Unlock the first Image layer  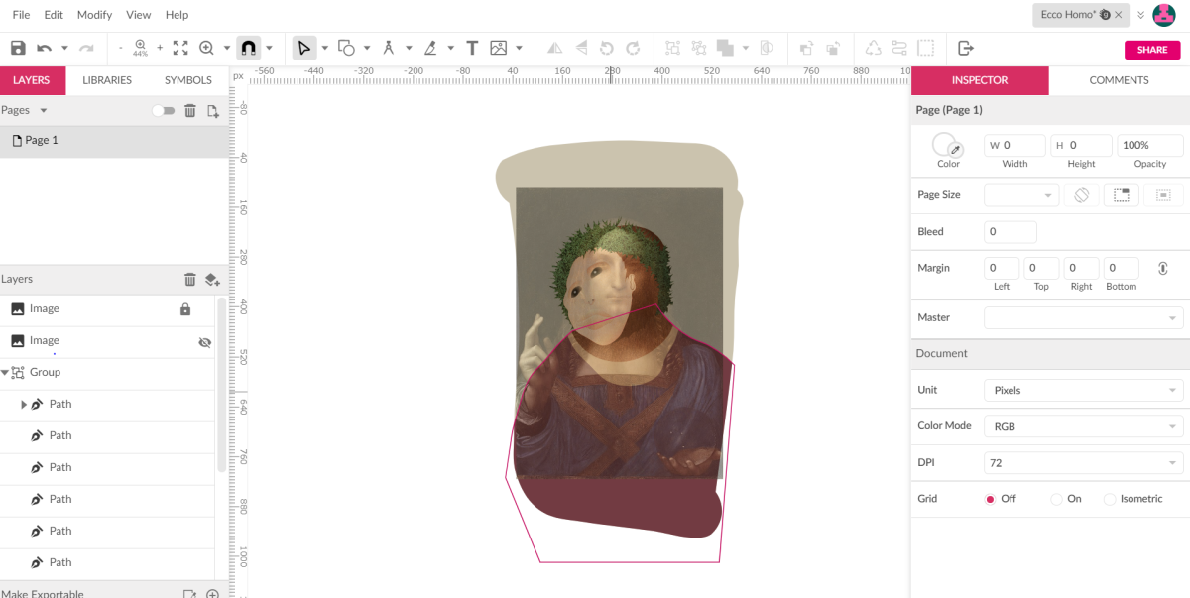185,309
